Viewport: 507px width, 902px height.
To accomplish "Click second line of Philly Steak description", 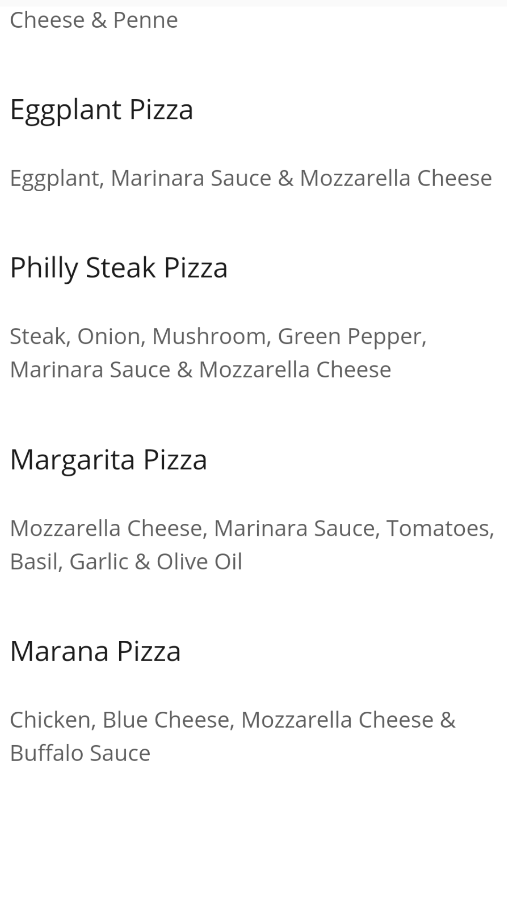I will [200, 370].
